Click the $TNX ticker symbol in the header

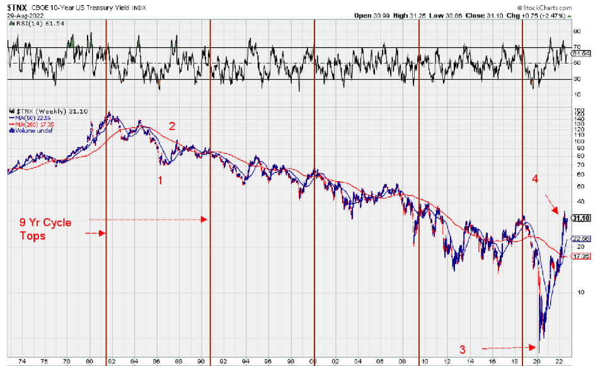16,8
